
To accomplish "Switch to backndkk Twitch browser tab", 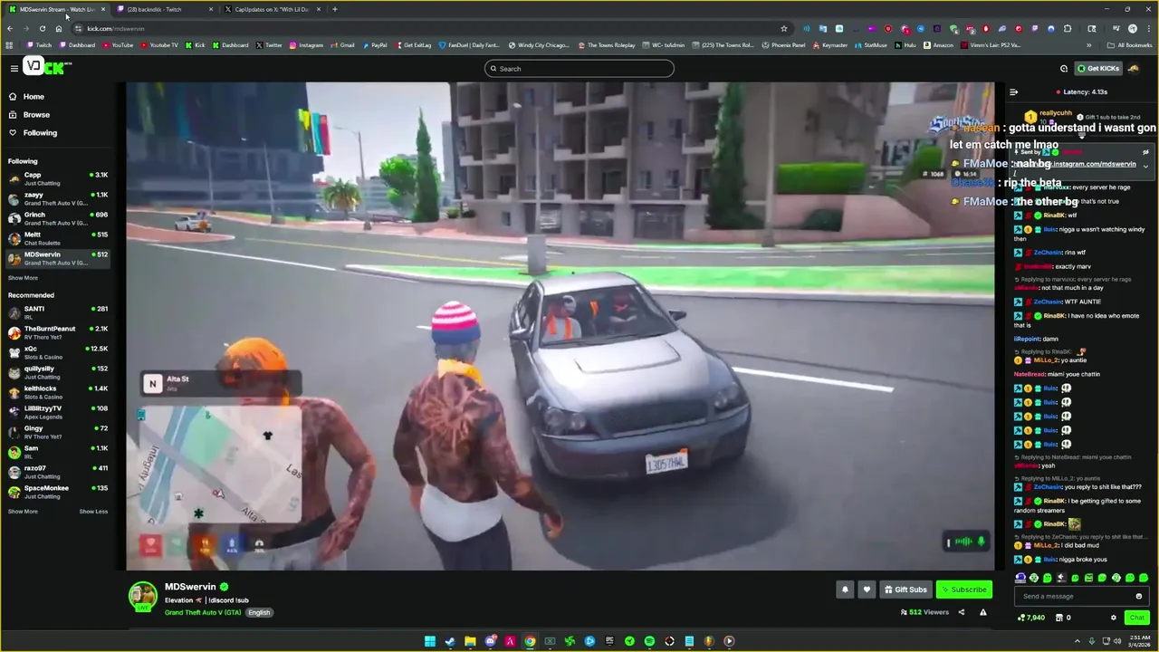I will tap(163, 9).
